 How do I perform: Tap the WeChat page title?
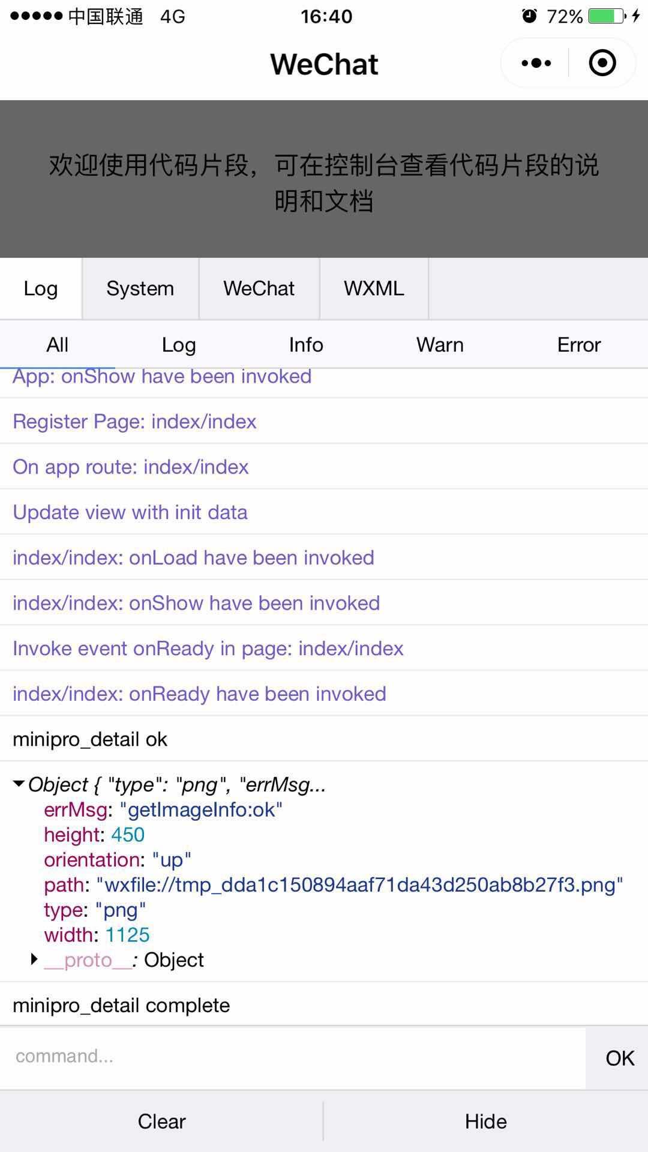[x=324, y=64]
